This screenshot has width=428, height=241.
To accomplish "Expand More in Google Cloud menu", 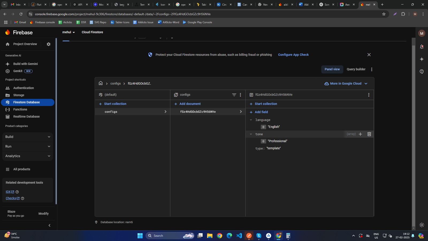I will coord(346,84).
